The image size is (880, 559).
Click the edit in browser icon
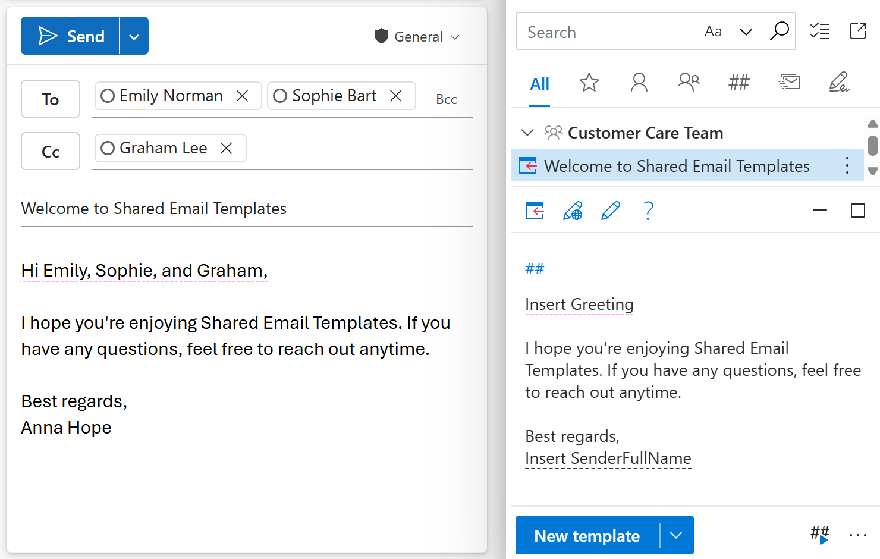pos(573,211)
